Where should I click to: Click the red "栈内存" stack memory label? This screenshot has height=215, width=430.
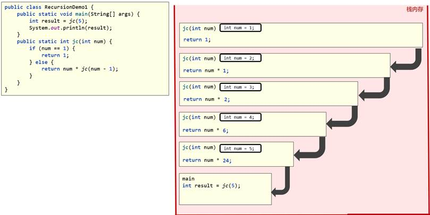pos(415,10)
